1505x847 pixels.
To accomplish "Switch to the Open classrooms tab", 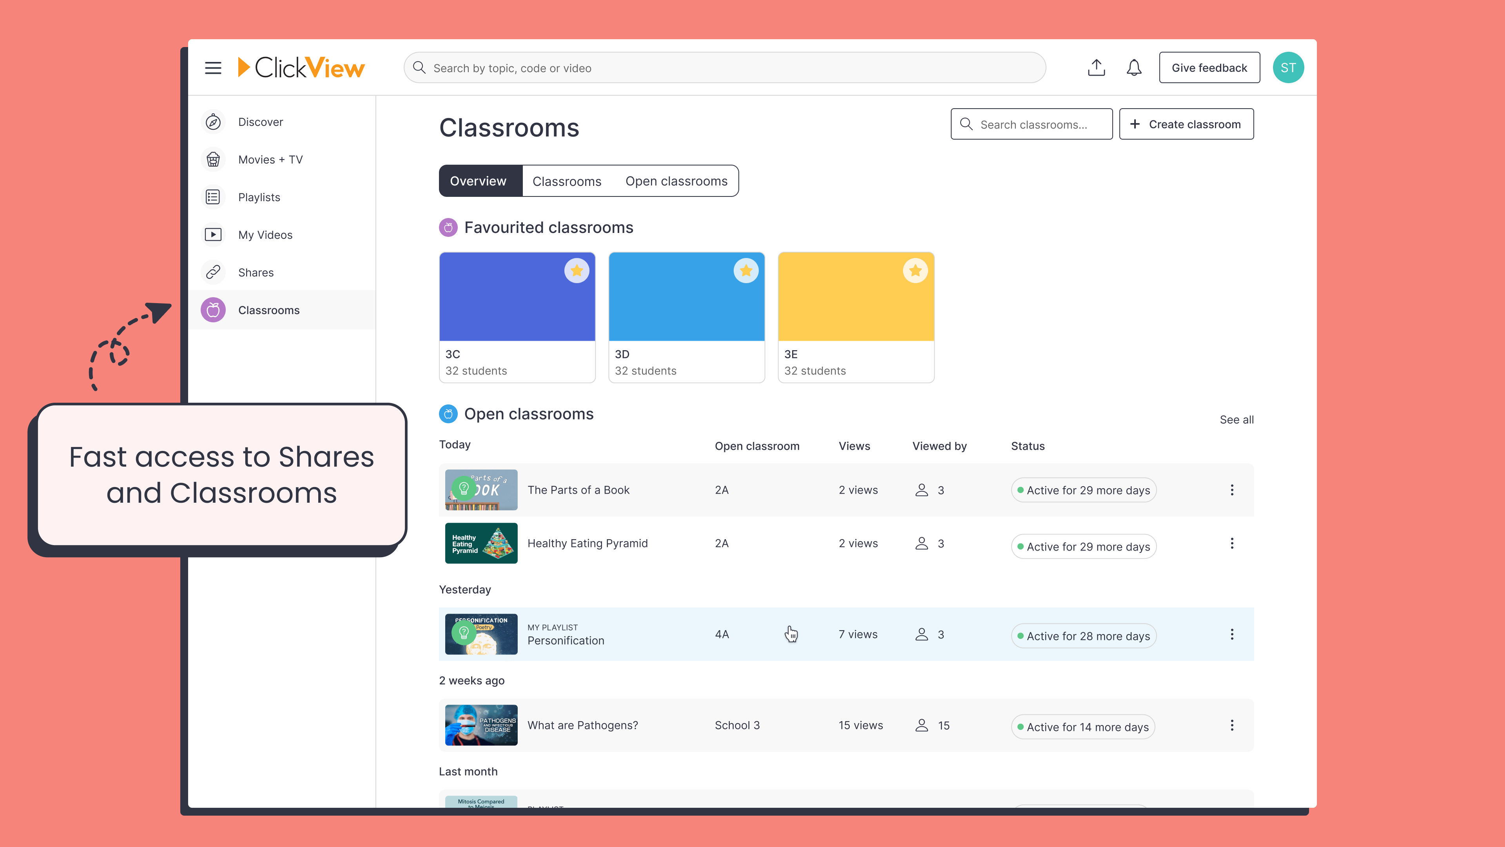I will point(676,181).
